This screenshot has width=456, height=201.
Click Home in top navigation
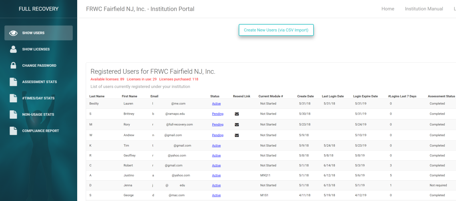pyautogui.click(x=388, y=9)
